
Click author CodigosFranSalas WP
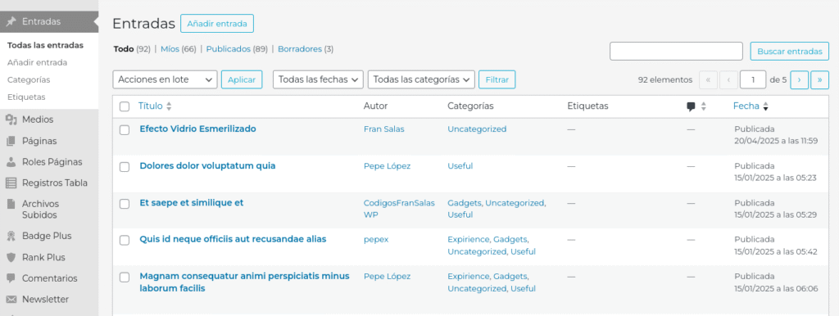[399, 209]
